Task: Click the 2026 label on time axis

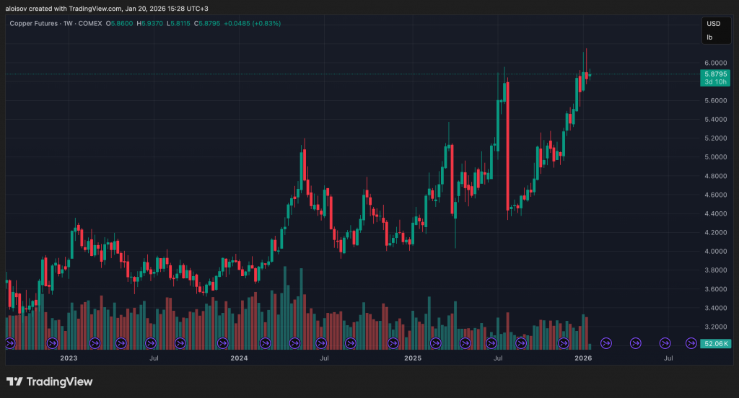Action: (x=583, y=358)
